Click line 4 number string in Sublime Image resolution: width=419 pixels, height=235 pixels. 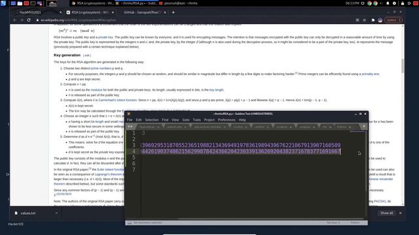(241, 151)
